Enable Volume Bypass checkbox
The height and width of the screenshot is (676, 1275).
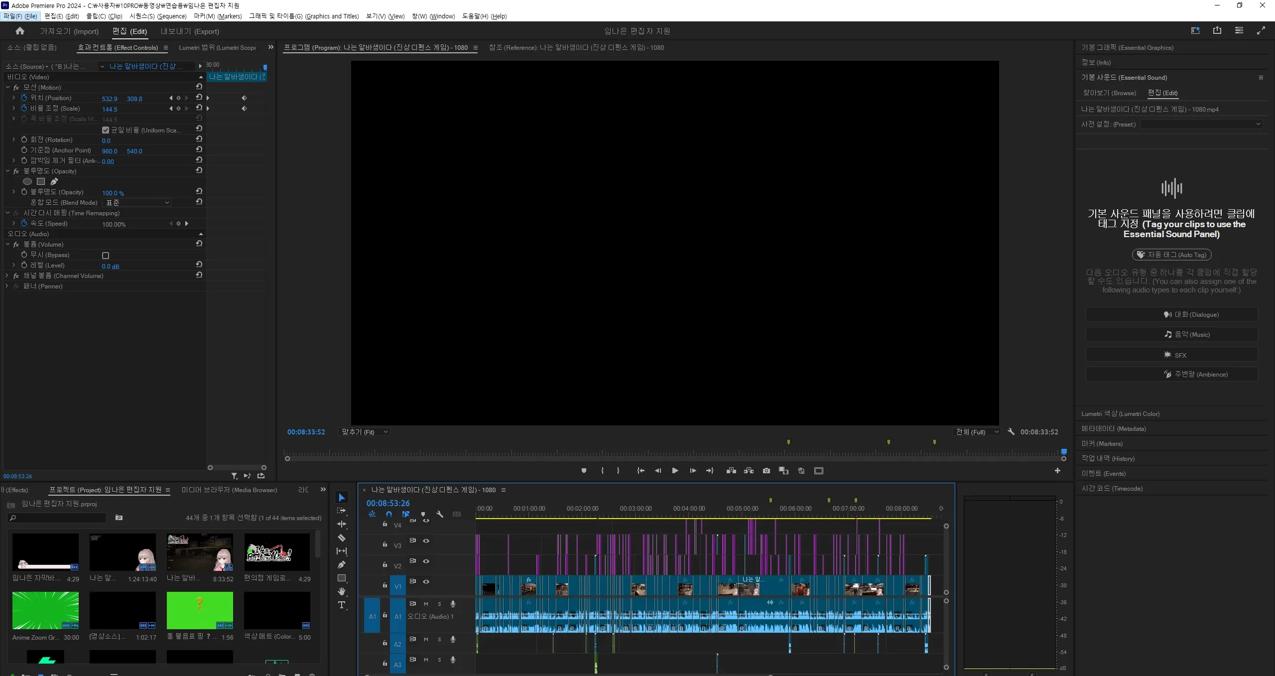click(106, 255)
